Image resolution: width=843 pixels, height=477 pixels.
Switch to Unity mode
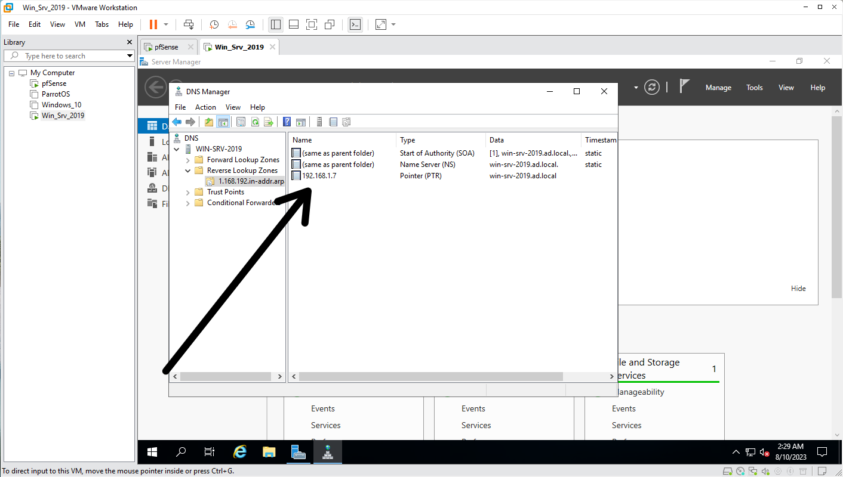(x=330, y=24)
